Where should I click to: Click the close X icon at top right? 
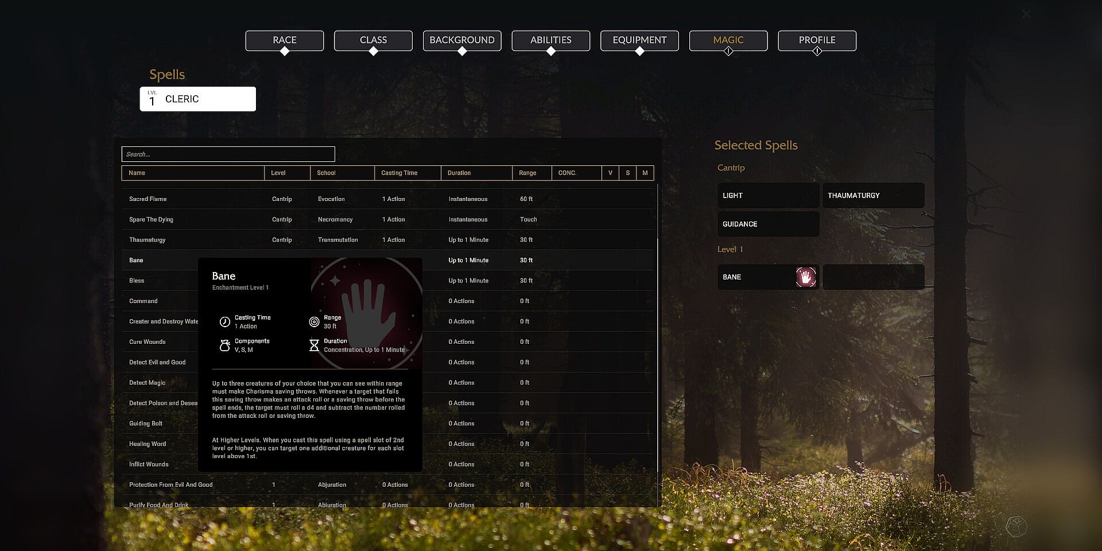point(1026,14)
